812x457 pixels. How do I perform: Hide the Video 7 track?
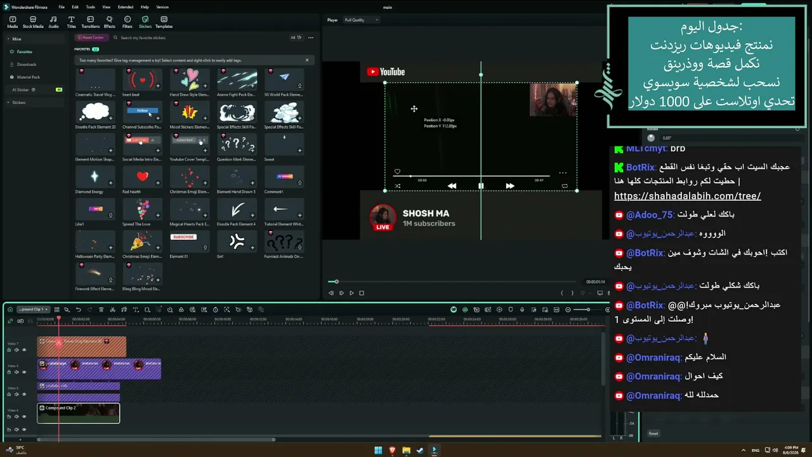pos(24,350)
